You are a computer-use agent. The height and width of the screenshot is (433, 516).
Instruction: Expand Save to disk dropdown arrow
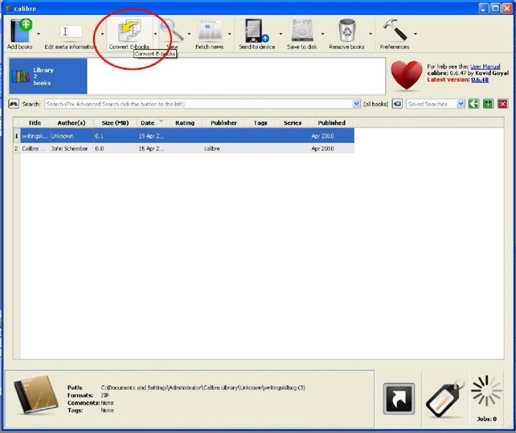(323, 34)
